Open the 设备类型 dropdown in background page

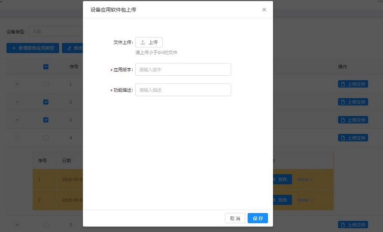pyautogui.click(x=55, y=32)
